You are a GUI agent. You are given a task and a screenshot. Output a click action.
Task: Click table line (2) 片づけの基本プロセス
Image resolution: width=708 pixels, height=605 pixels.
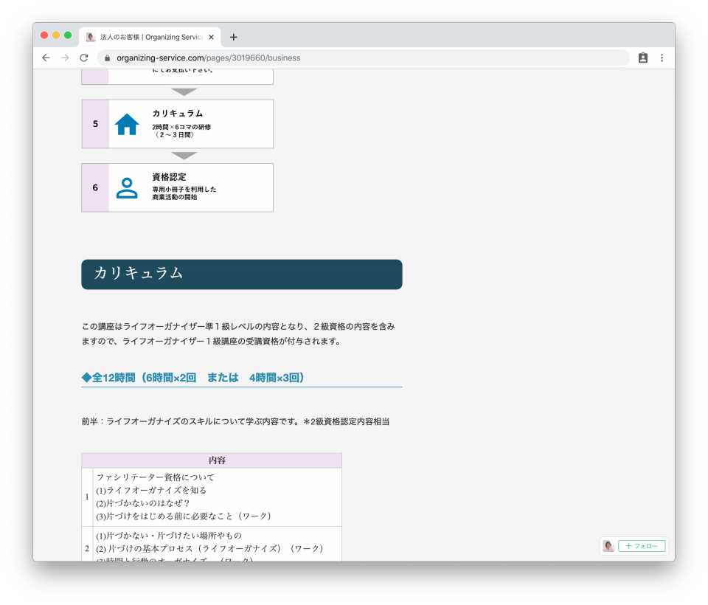[210, 548]
